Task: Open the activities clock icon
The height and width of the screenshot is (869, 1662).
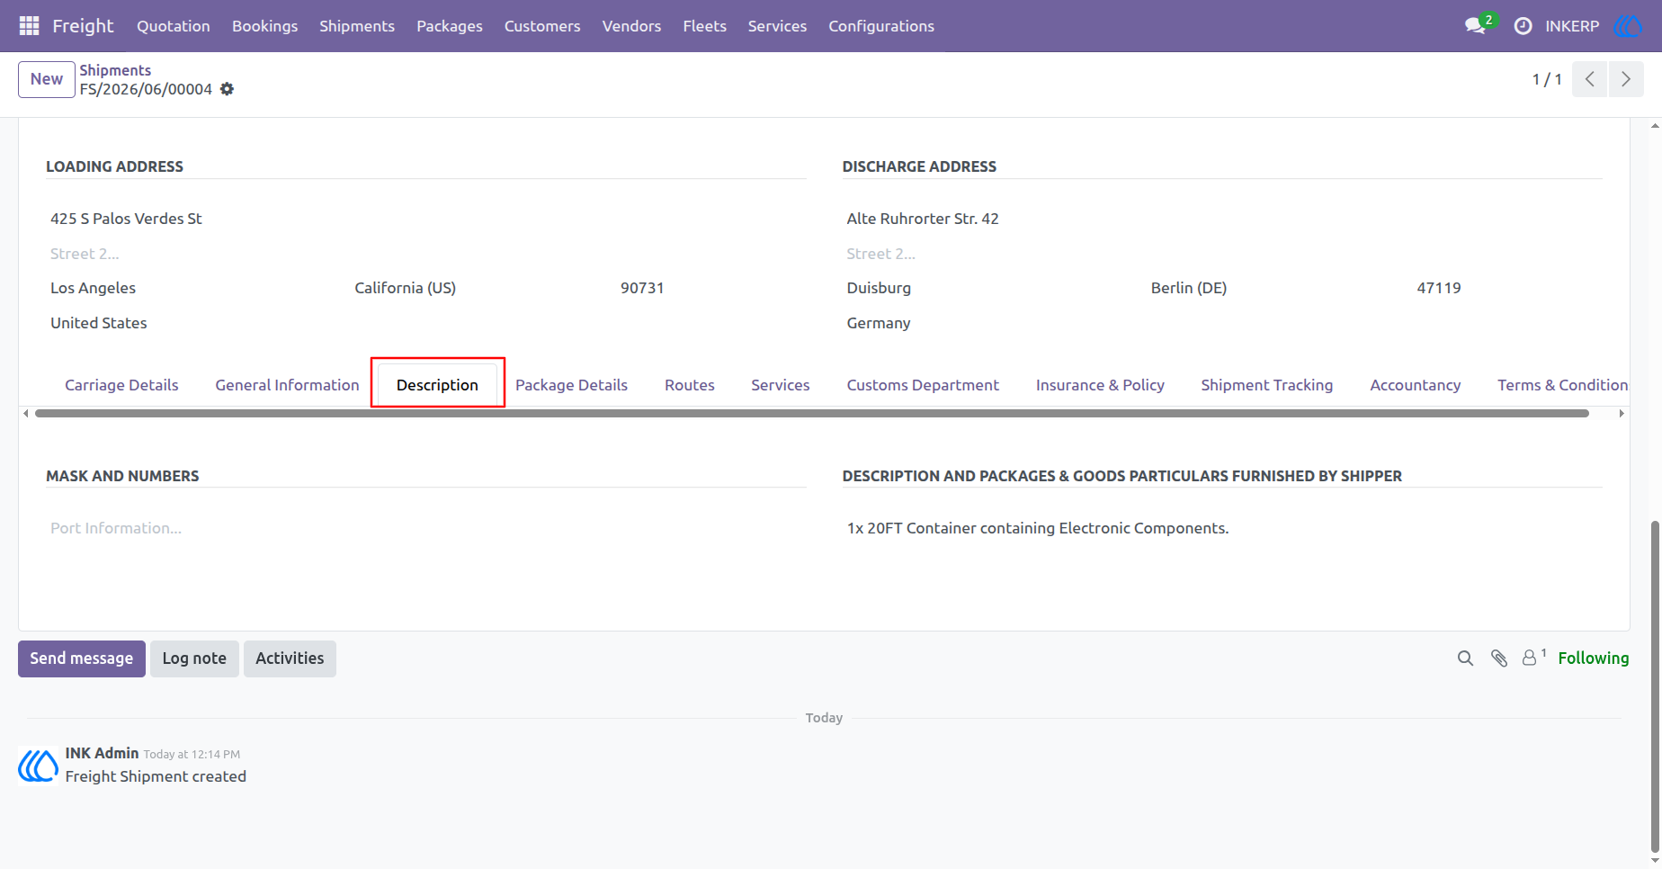Action: 1523,26
